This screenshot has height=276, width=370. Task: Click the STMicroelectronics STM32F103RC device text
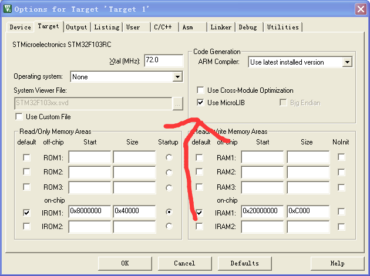[x=62, y=45]
